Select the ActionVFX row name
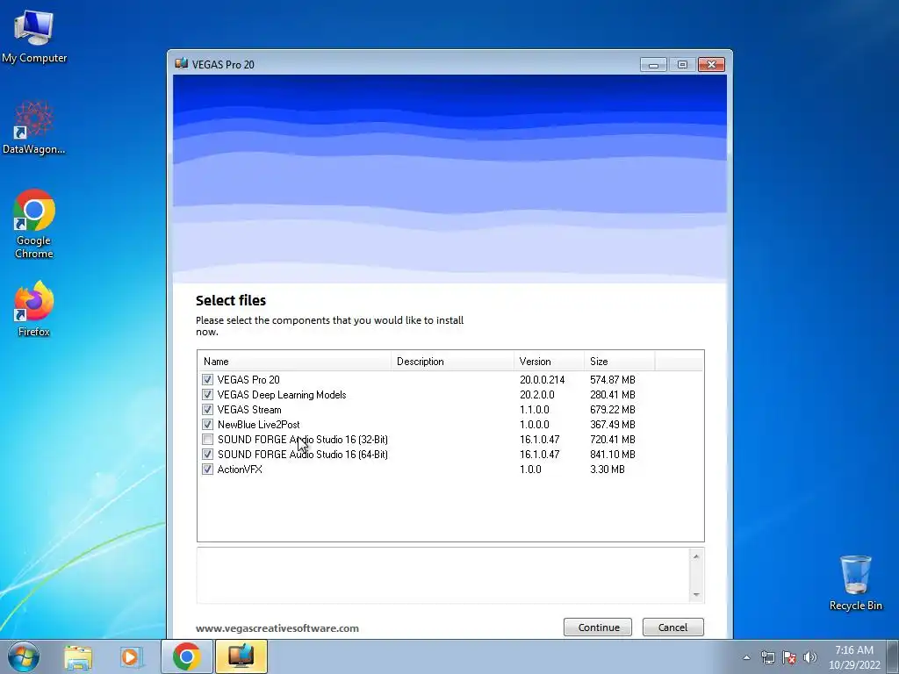The width and height of the screenshot is (899, 674). click(x=240, y=470)
